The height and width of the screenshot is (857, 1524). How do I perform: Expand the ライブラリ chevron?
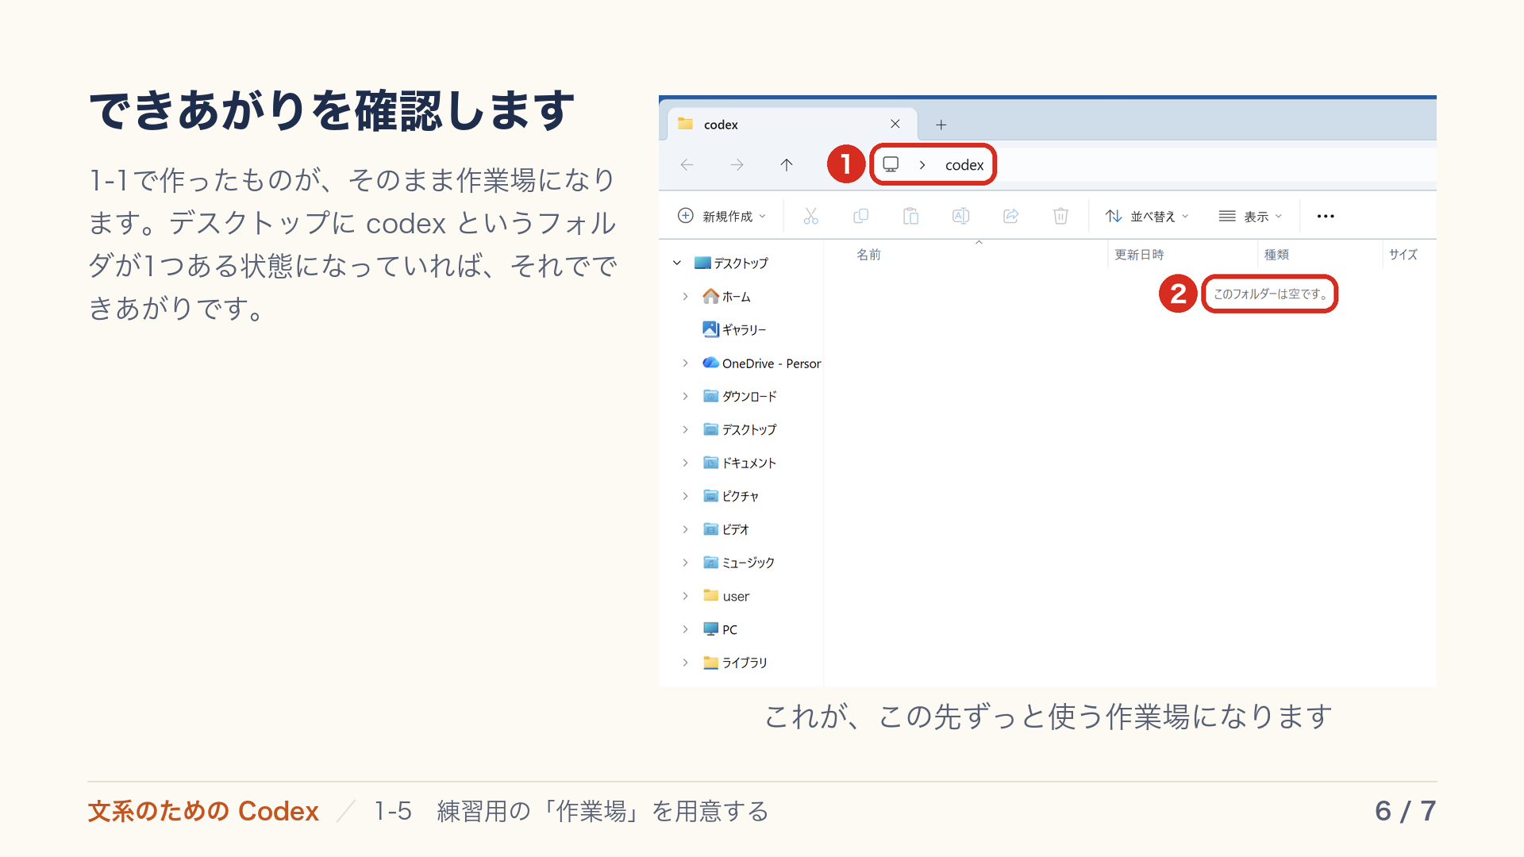[x=685, y=662]
